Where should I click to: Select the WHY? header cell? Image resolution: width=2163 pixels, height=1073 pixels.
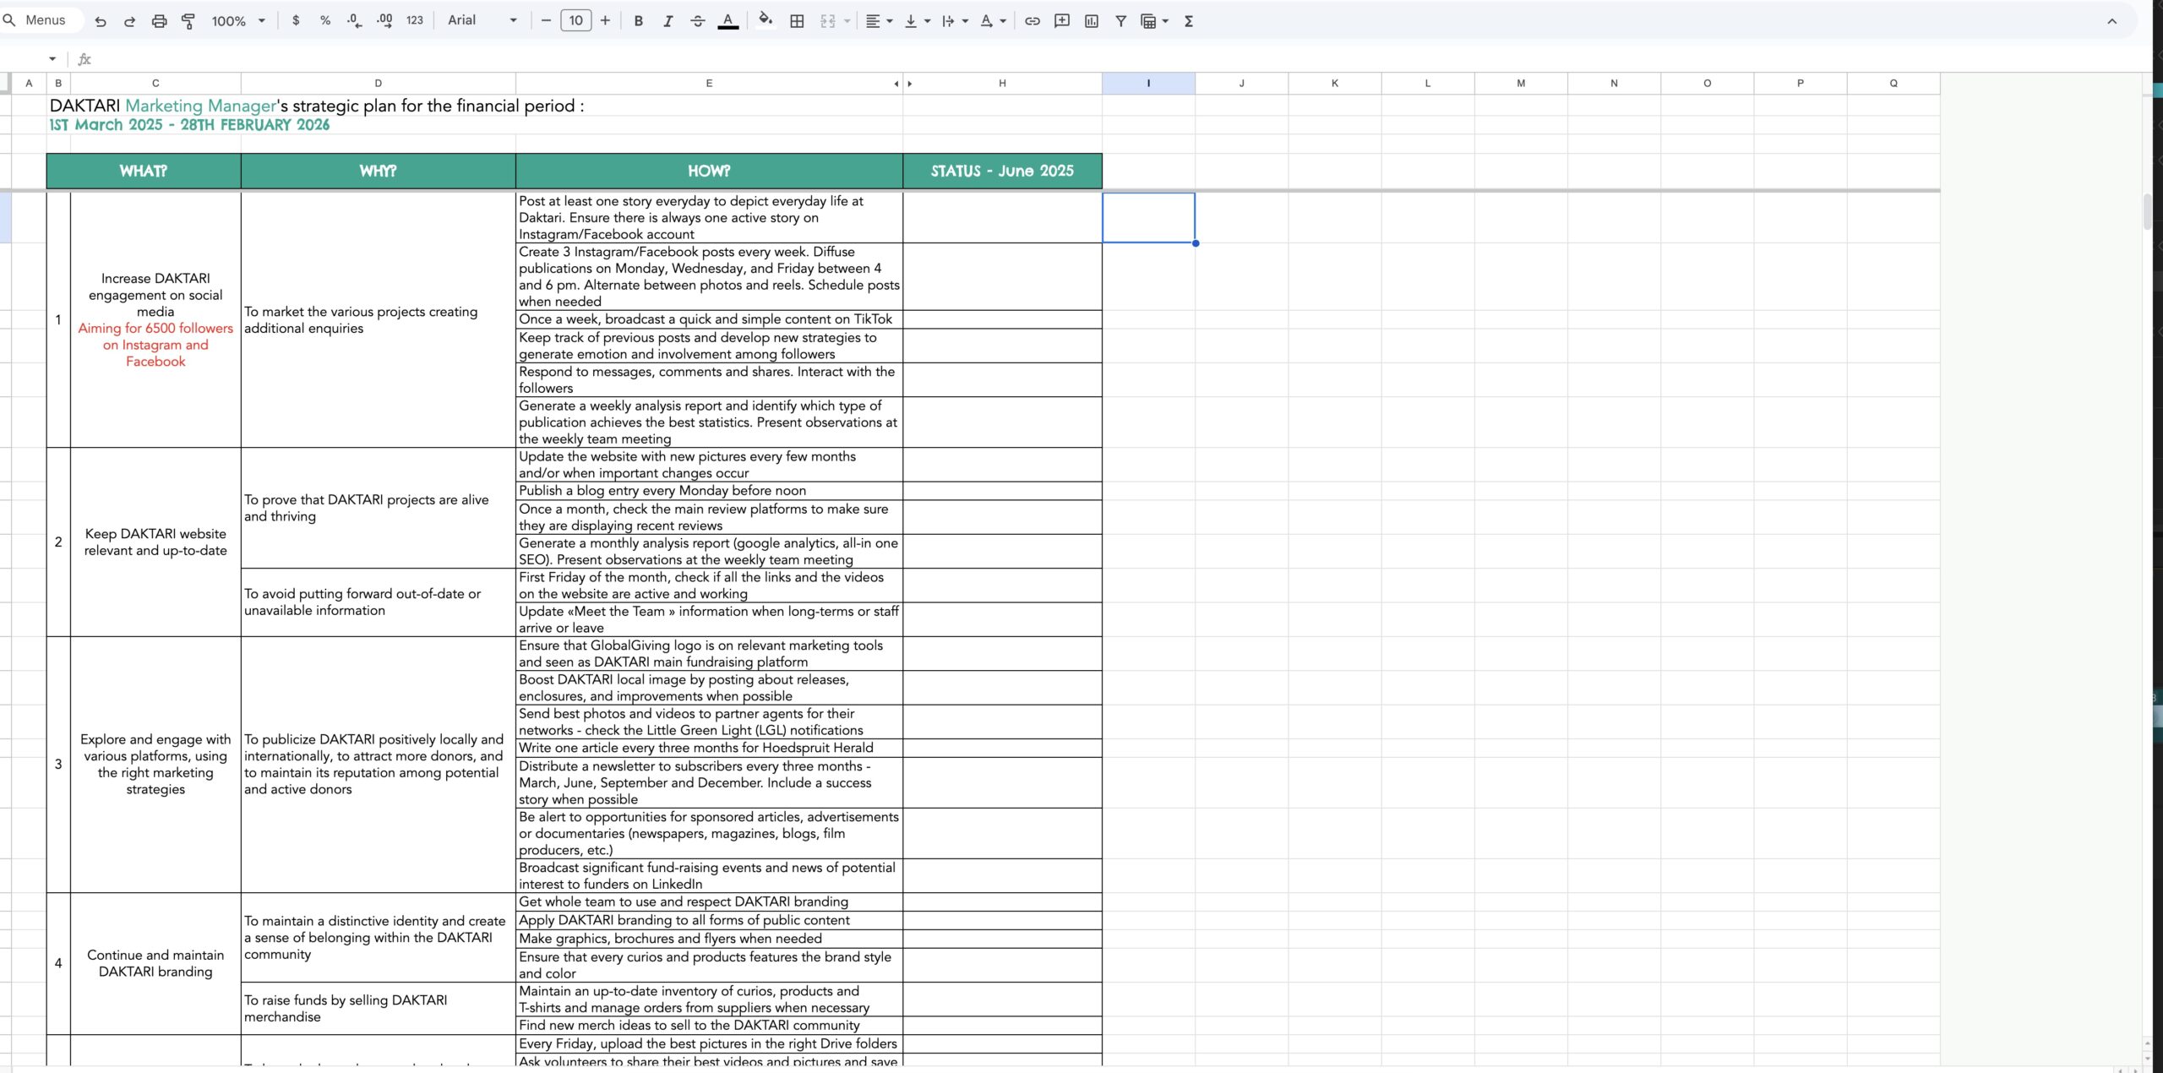point(378,171)
